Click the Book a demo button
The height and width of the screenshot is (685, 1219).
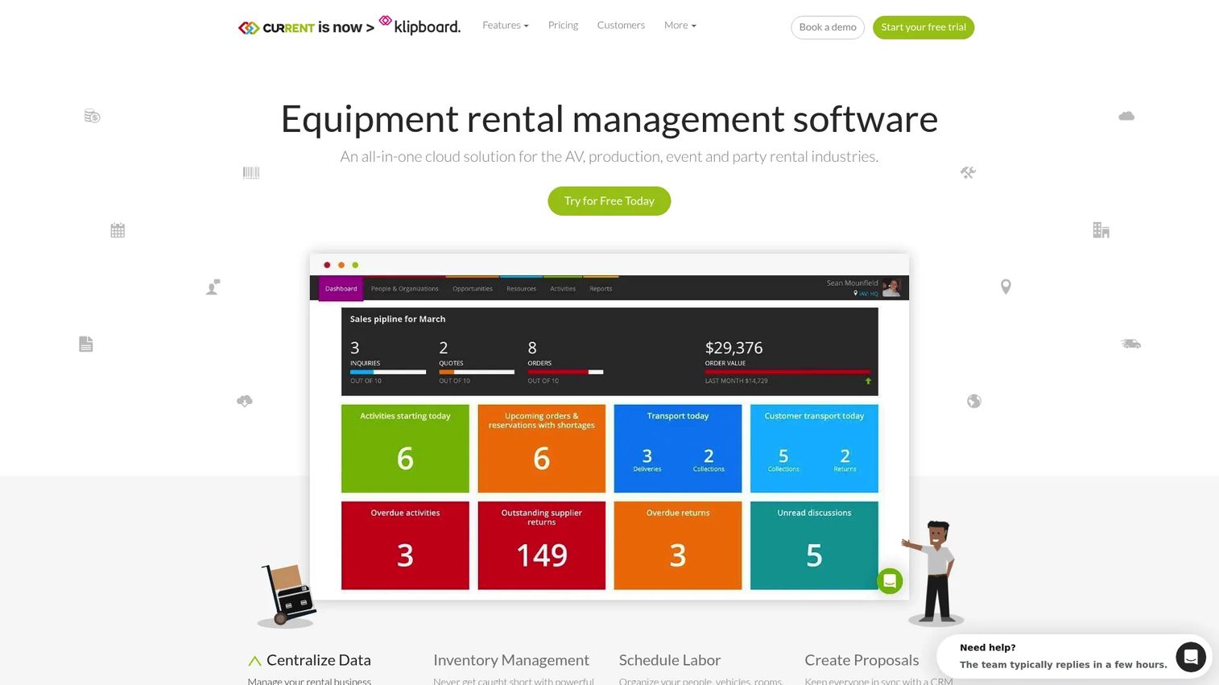pyautogui.click(x=828, y=27)
